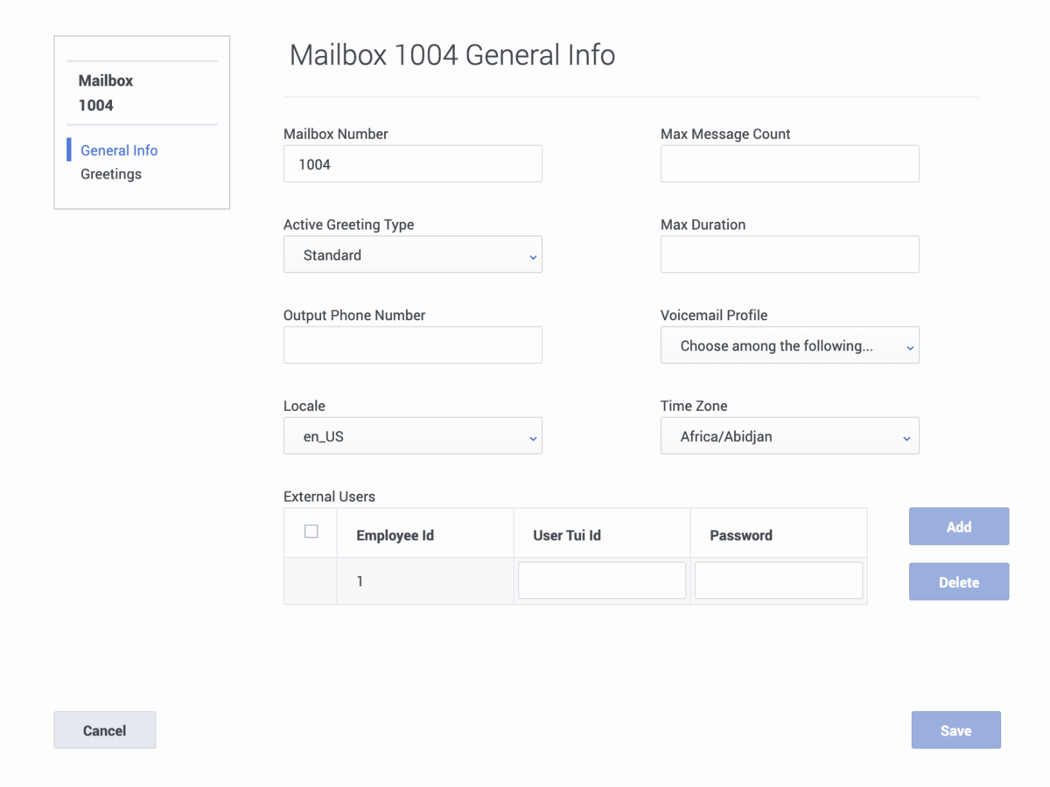Click the Mailbox Number field
The height and width of the screenshot is (787, 1050).
tap(413, 164)
